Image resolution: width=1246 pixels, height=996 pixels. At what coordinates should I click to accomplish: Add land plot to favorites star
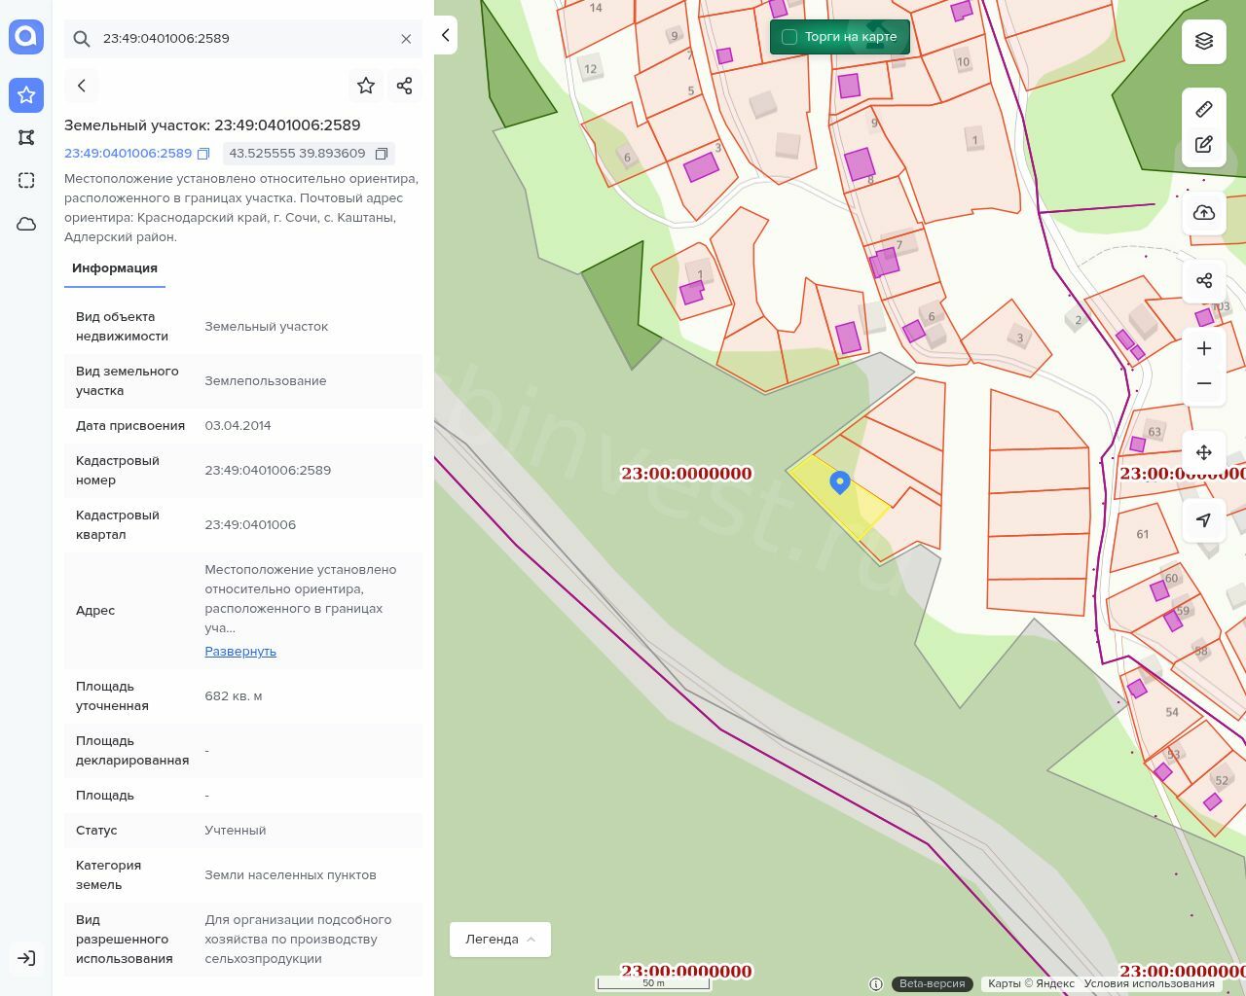(x=366, y=86)
